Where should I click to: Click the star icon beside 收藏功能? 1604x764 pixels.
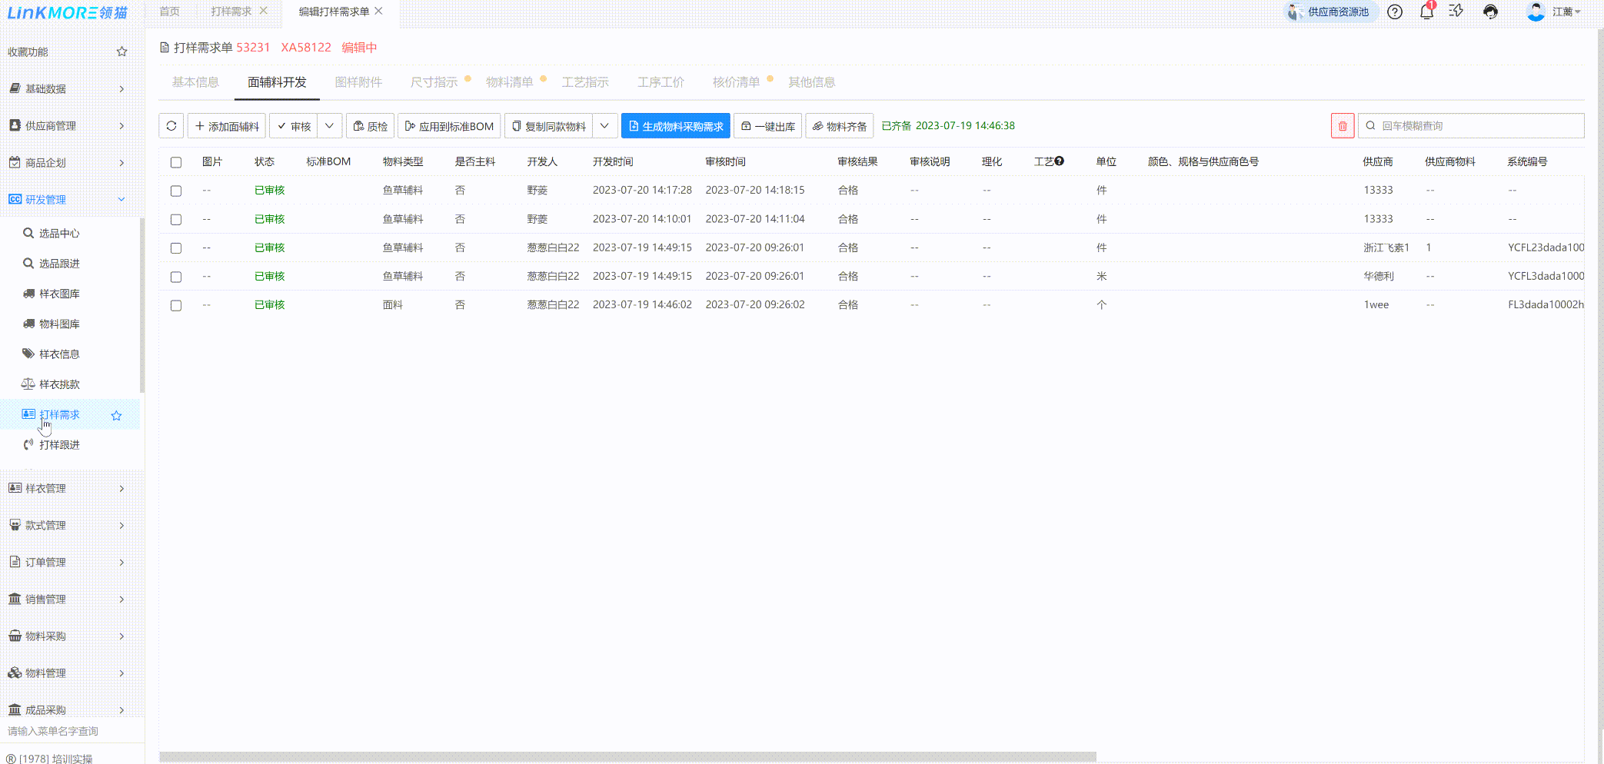point(121,51)
